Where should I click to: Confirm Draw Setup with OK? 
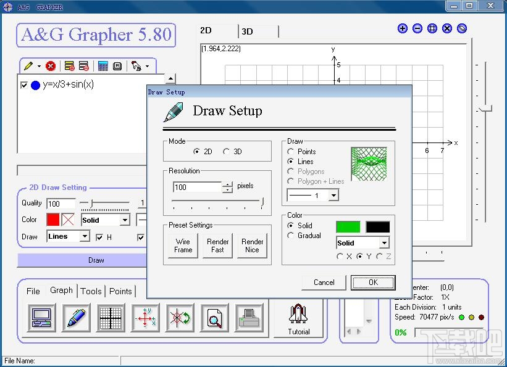click(373, 282)
